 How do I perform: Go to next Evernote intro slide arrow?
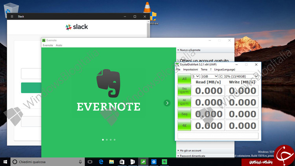point(167,103)
